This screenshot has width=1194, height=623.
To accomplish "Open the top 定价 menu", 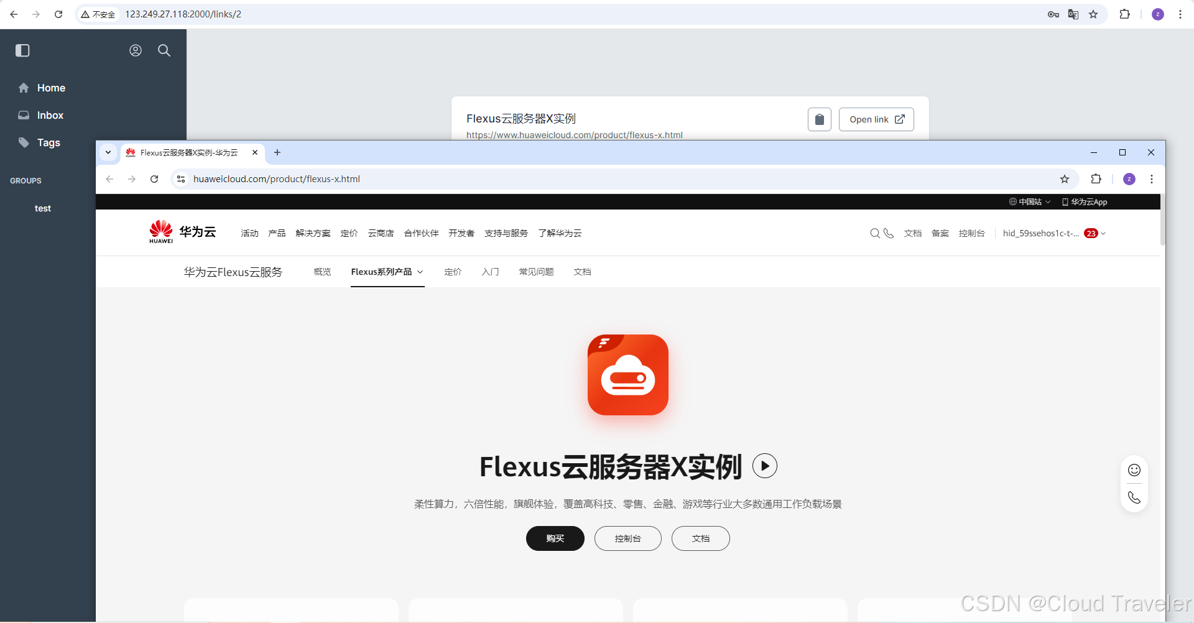I will click(349, 233).
